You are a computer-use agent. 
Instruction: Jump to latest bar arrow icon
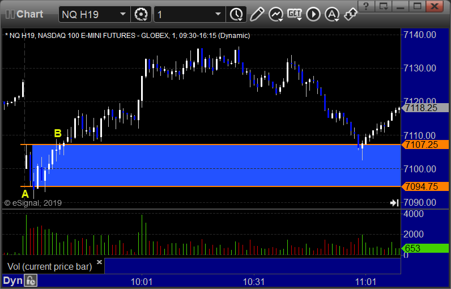tap(394, 203)
